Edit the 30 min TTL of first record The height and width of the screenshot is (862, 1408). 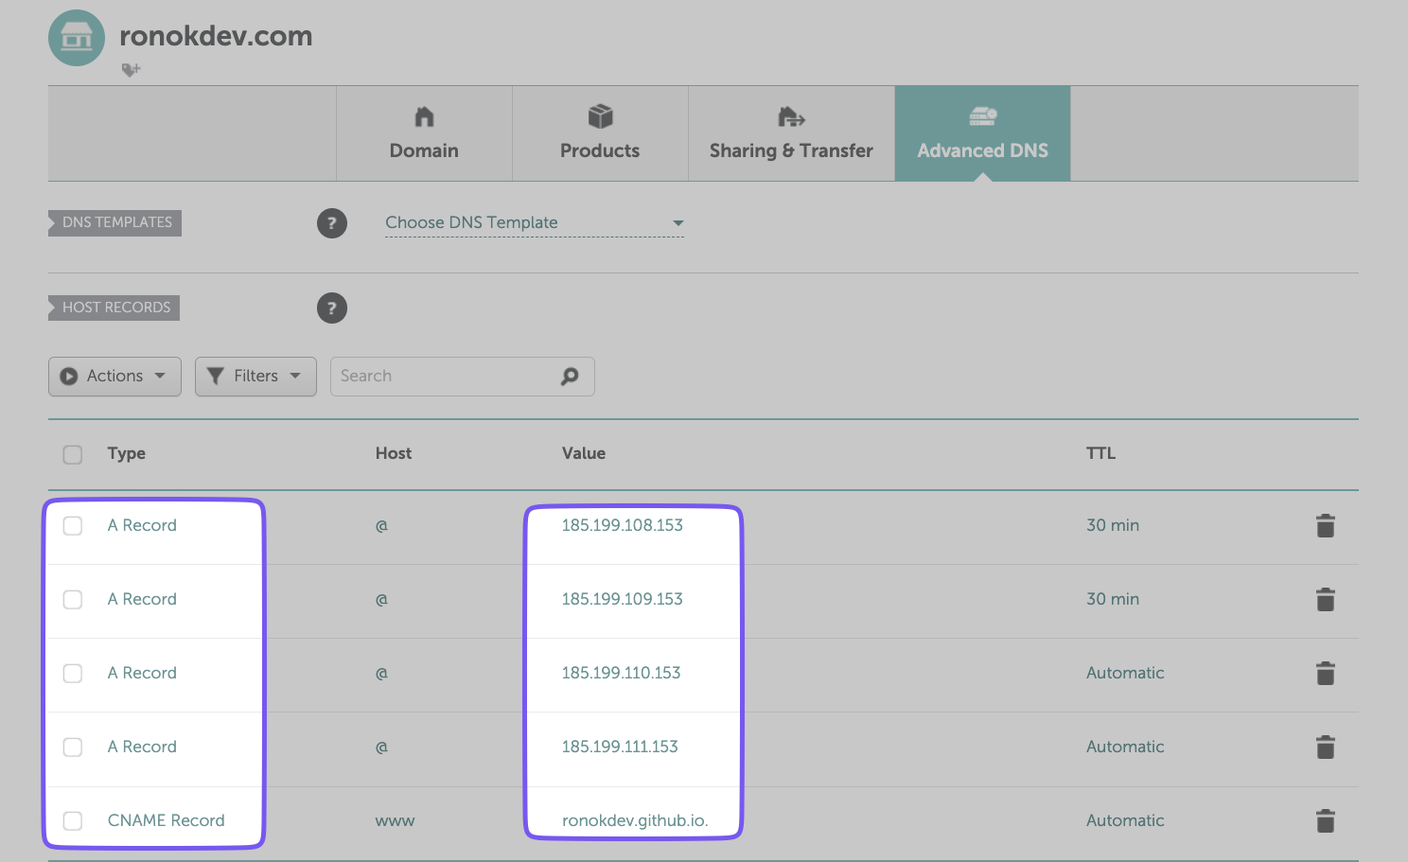(x=1113, y=525)
